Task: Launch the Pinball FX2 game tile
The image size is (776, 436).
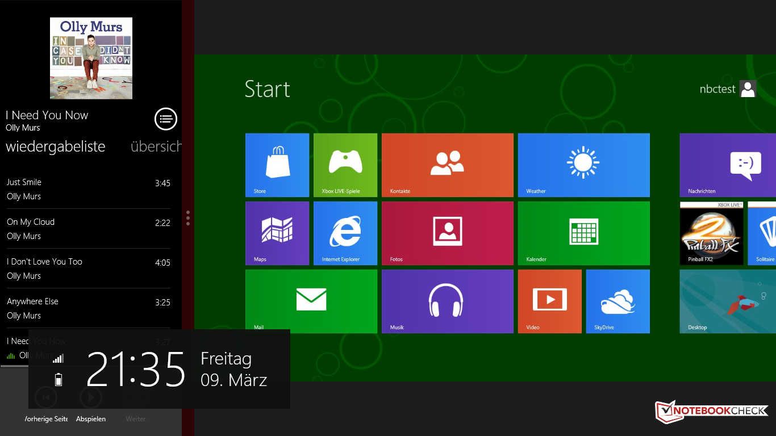Action: tap(712, 233)
